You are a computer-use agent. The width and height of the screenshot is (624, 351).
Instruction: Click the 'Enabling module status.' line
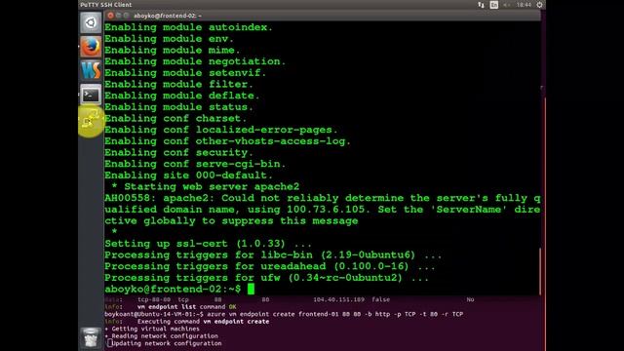point(178,107)
